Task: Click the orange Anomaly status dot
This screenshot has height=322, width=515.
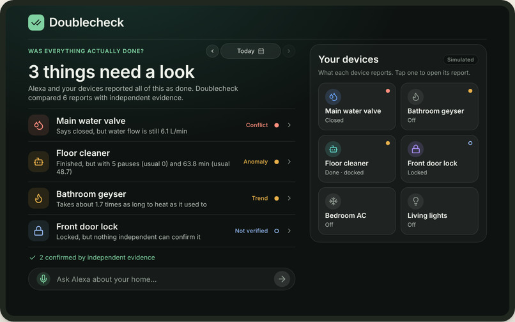Action: coord(277,162)
